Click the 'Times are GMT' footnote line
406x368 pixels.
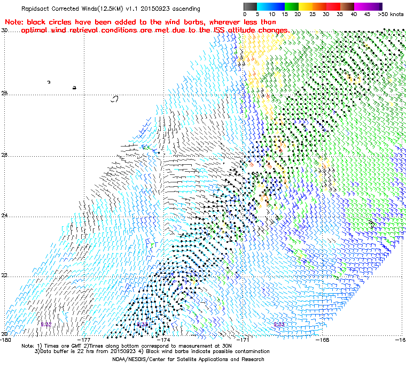click(x=127, y=346)
